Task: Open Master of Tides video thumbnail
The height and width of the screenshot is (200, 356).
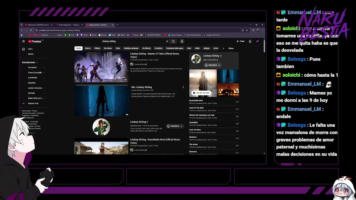Action: [x=102, y=67]
